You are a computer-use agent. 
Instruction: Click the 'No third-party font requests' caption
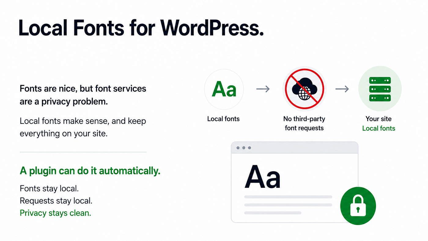pos(304,123)
